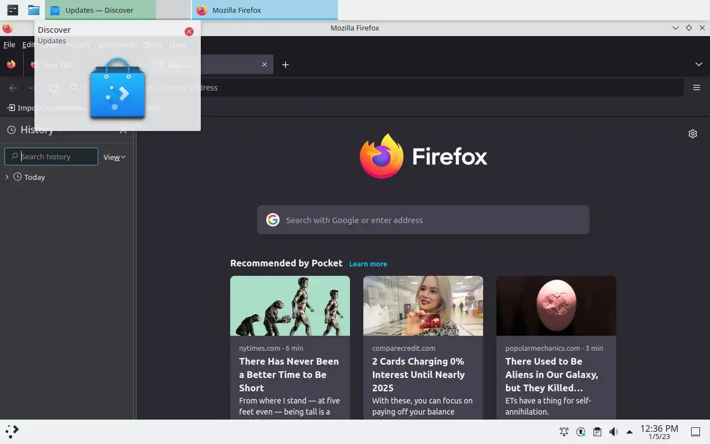The width and height of the screenshot is (710, 444).
Task: Click the woman with credit card thumbnail
Action: [423, 306]
